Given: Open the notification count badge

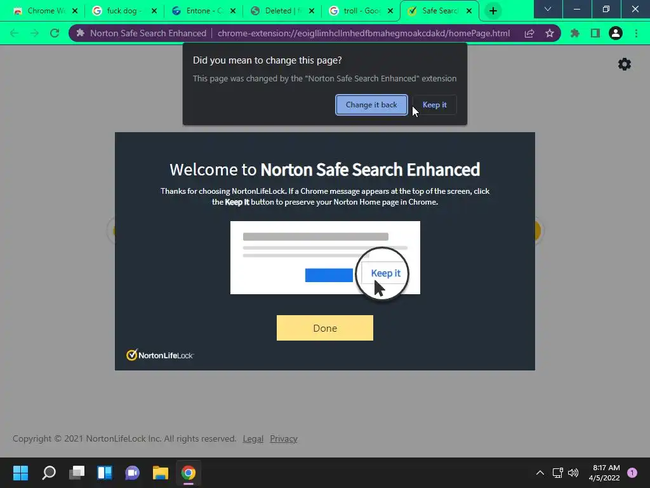Looking at the screenshot, I should click(632, 473).
